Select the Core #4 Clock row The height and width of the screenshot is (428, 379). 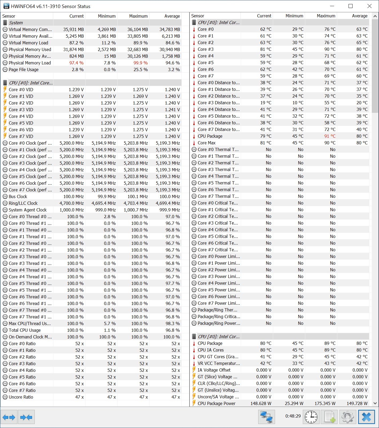click(x=91, y=170)
